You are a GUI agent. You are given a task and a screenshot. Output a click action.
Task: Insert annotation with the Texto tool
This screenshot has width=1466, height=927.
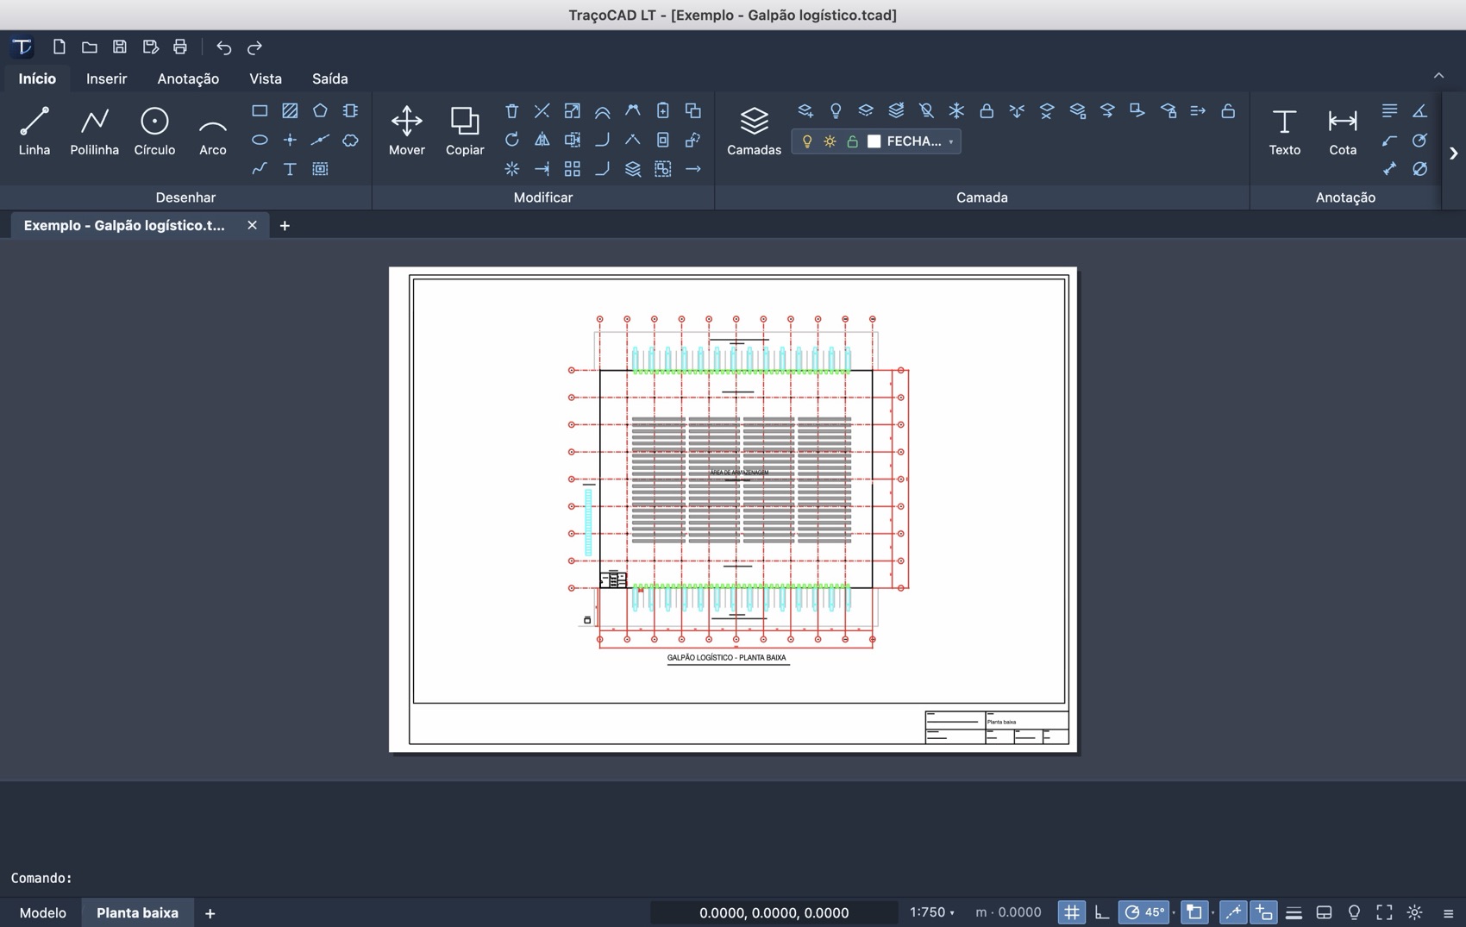[x=1284, y=131]
